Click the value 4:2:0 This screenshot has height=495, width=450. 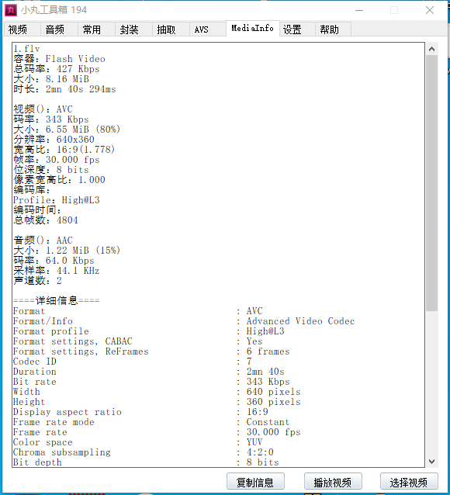260,452
